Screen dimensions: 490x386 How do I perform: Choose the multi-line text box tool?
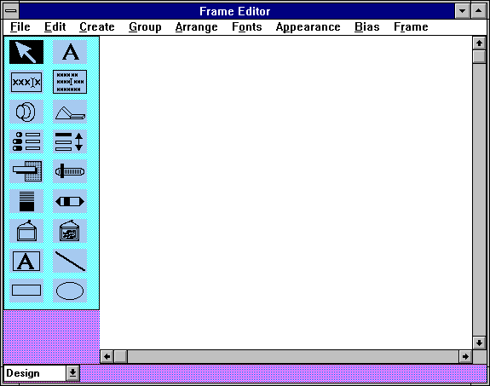[70, 82]
